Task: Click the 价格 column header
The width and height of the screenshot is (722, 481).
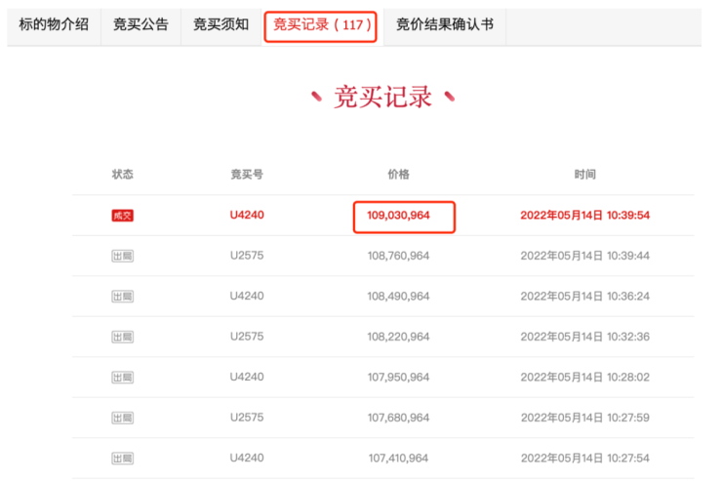Action: click(398, 175)
